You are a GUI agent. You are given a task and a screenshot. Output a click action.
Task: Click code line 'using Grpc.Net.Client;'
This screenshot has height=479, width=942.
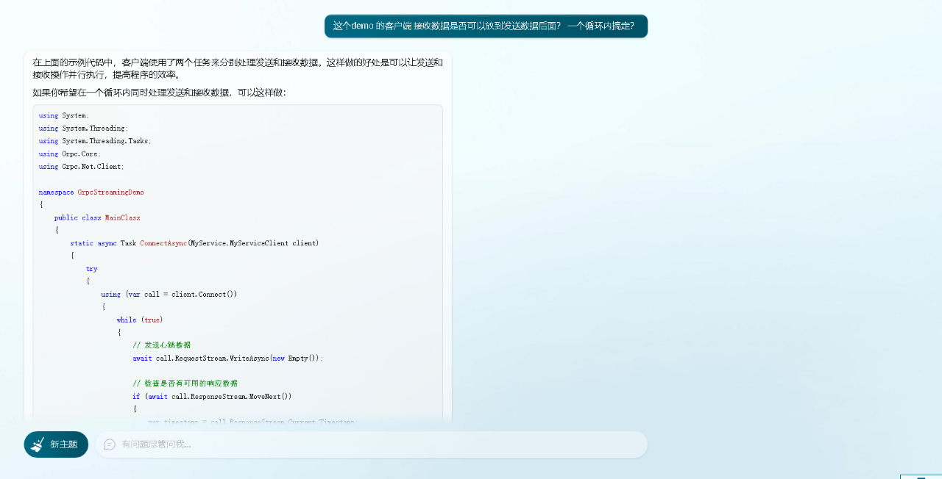[x=82, y=167]
